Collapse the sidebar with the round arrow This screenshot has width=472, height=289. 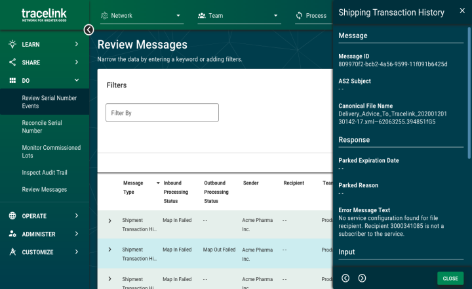(x=88, y=30)
